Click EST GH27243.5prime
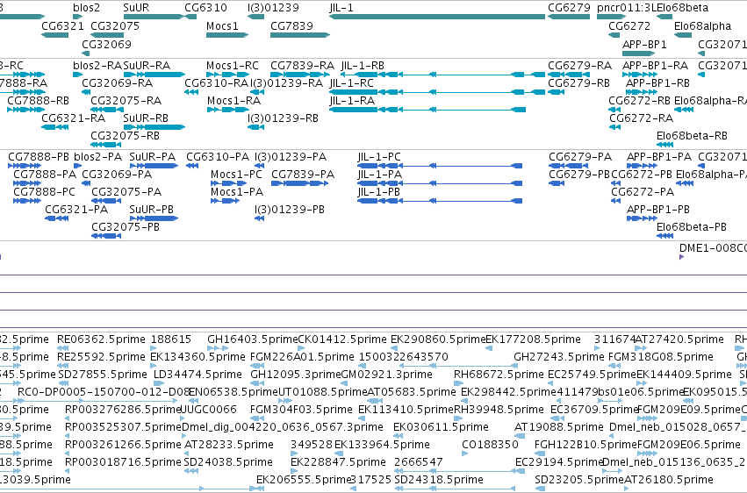 pyautogui.click(x=559, y=357)
